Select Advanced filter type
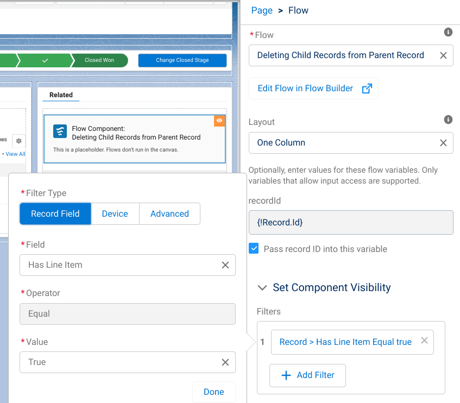The image size is (460, 403). pos(169,214)
